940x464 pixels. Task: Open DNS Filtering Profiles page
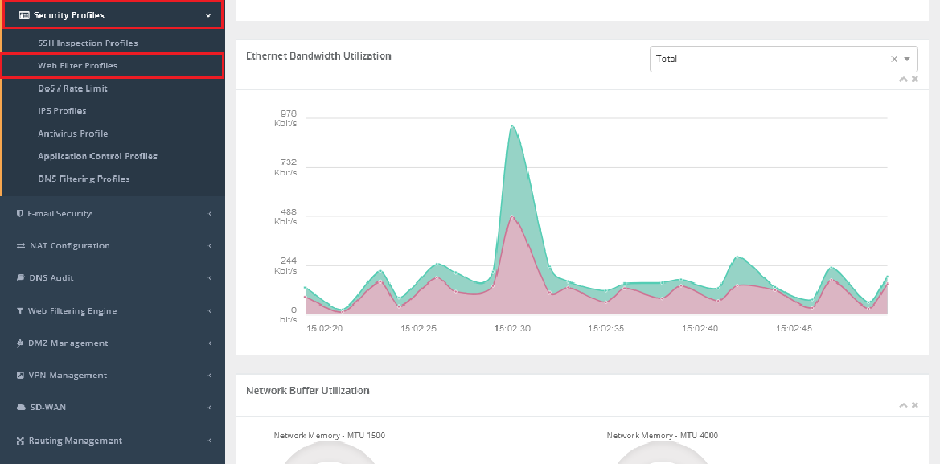click(x=84, y=179)
